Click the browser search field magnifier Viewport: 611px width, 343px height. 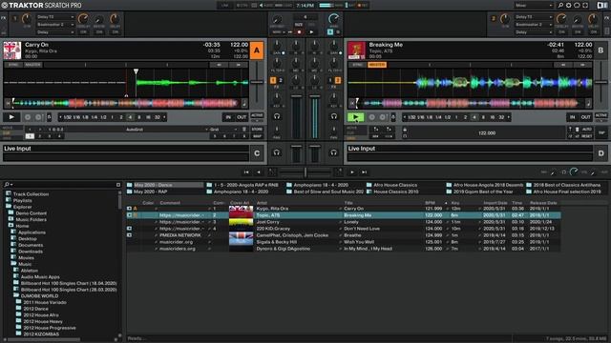point(7,184)
